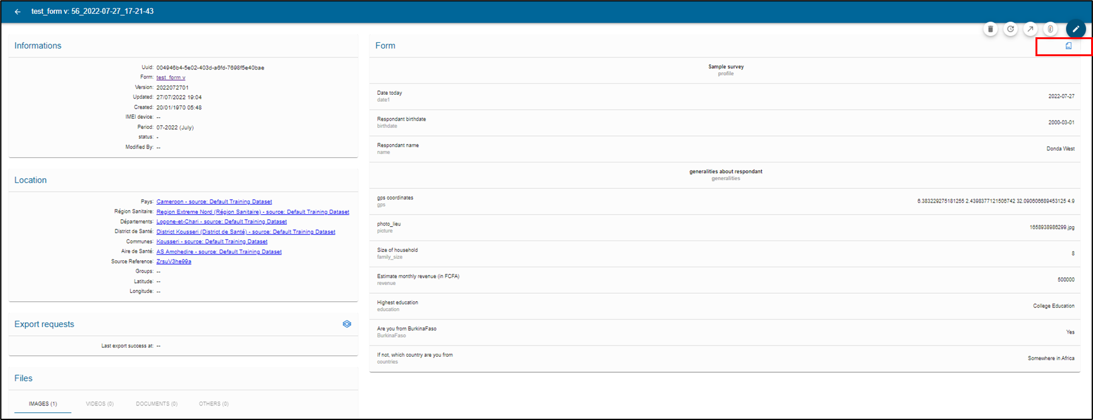This screenshot has height=420, width=1093.
Task: Click the College Education value
Action: (1054, 306)
